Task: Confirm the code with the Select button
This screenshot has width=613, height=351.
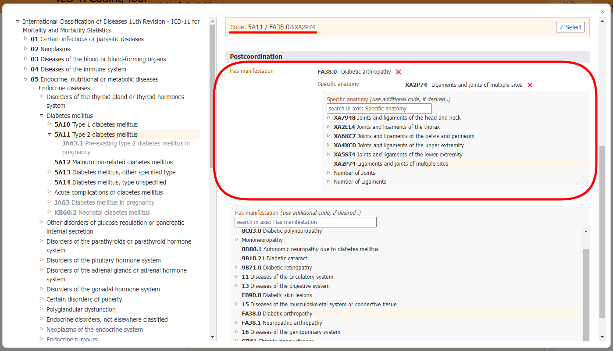Action: click(x=570, y=27)
